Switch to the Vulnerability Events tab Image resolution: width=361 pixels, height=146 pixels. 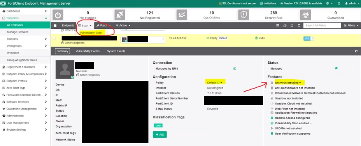tap(88, 51)
